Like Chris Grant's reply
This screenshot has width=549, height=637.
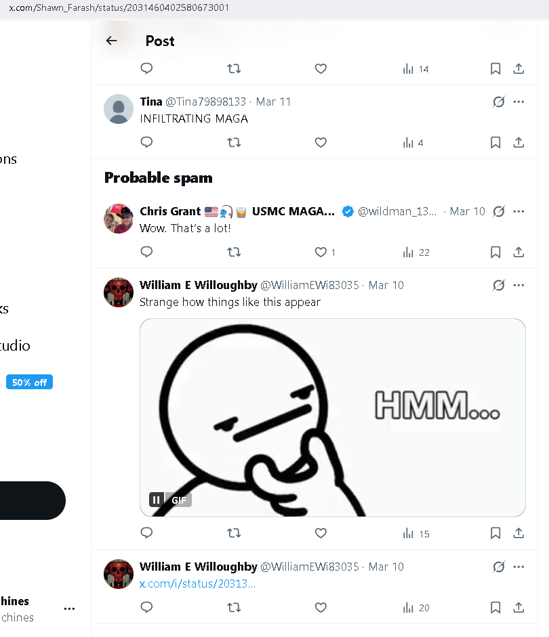pyautogui.click(x=321, y=252)
